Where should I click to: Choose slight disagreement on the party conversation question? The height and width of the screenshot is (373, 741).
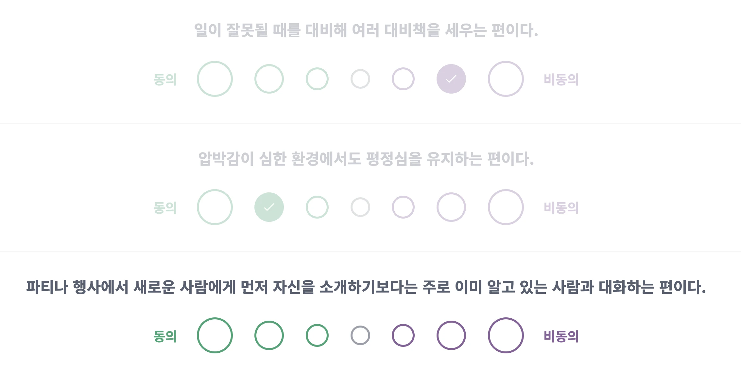(403, 335)
